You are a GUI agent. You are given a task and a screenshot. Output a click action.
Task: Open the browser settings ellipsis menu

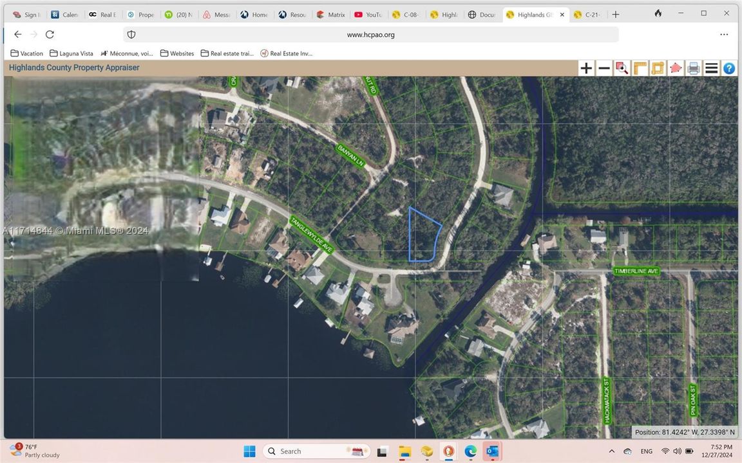[x=724, y=34]
